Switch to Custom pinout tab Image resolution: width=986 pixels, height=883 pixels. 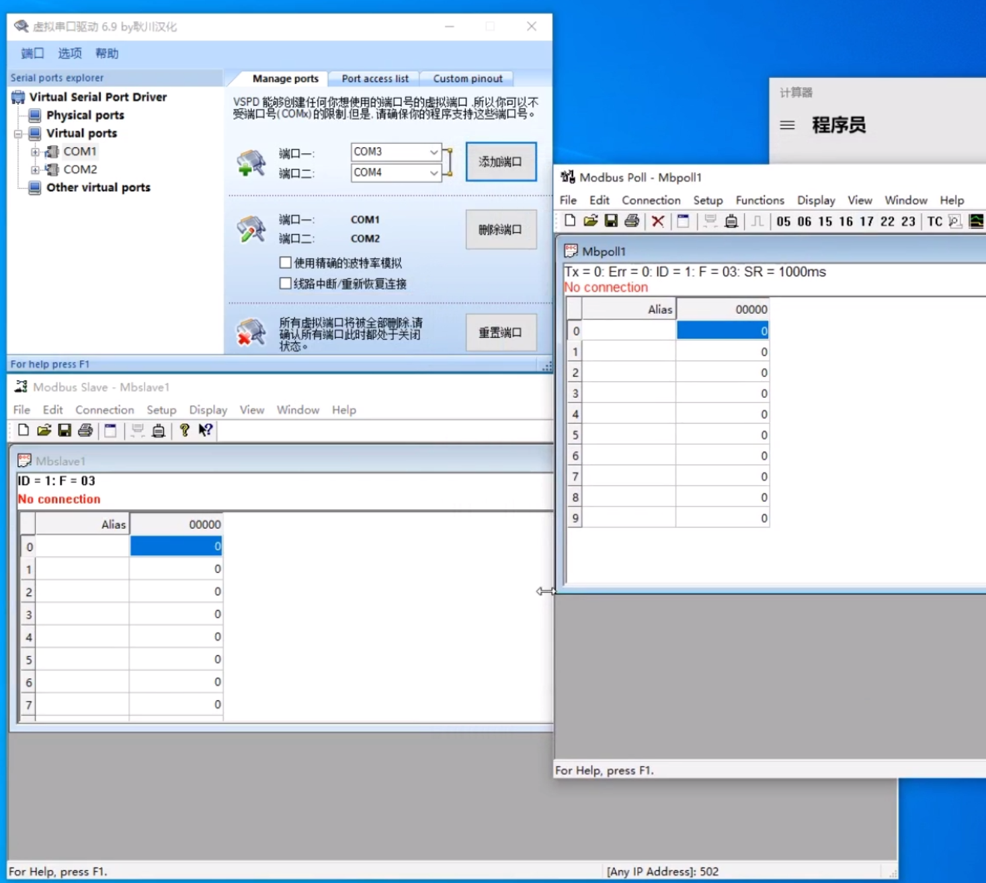(468, 79)
